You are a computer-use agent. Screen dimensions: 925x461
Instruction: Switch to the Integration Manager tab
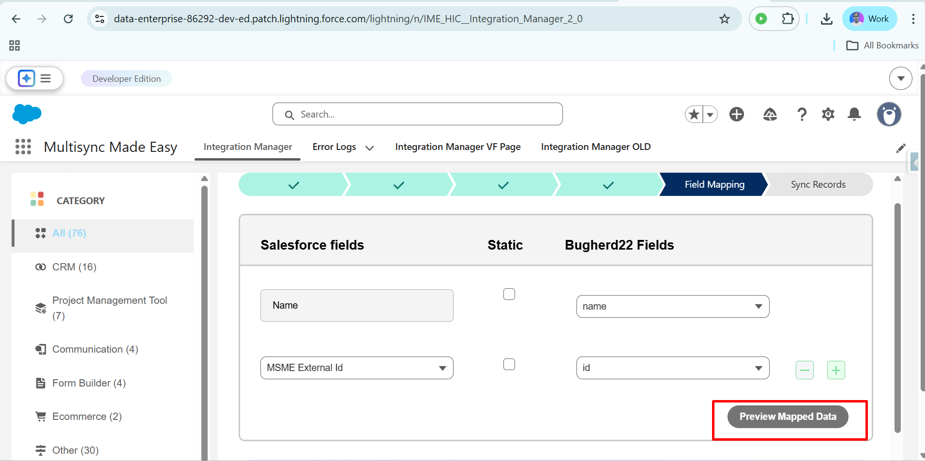point(247,147)
